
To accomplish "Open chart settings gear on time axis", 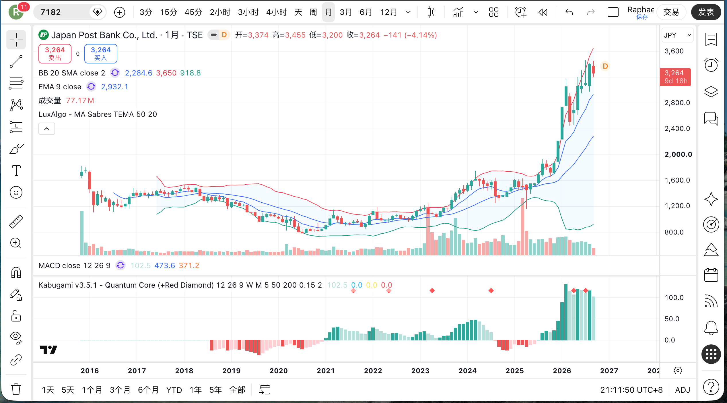I will click(678, 371).
